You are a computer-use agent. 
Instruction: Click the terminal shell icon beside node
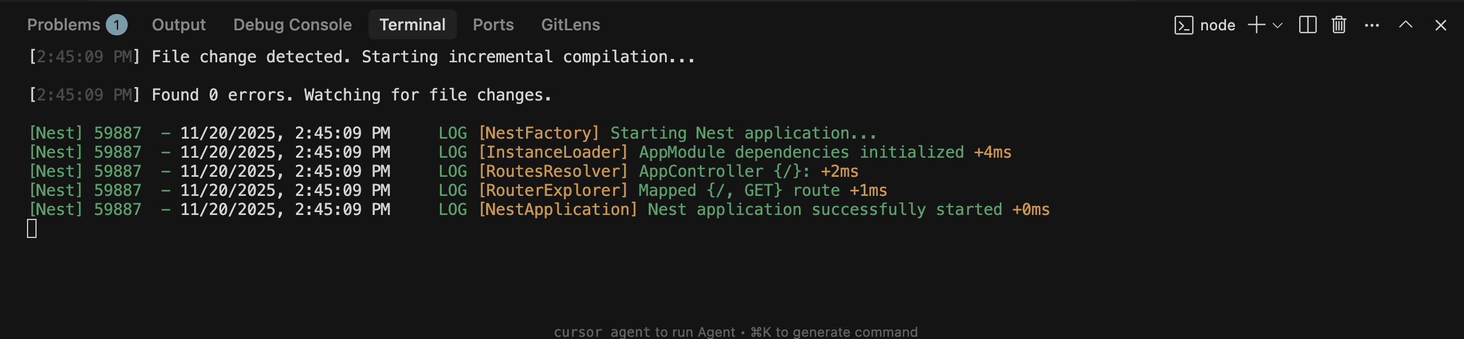(x=1183, y=25)
